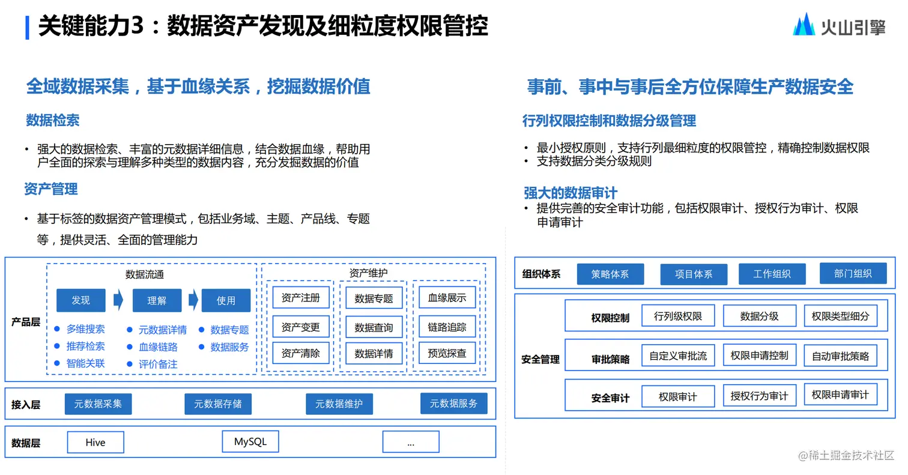Click the 安全管理 label
The height and width of the screenshot is (475, 908).
click(540, 360)
